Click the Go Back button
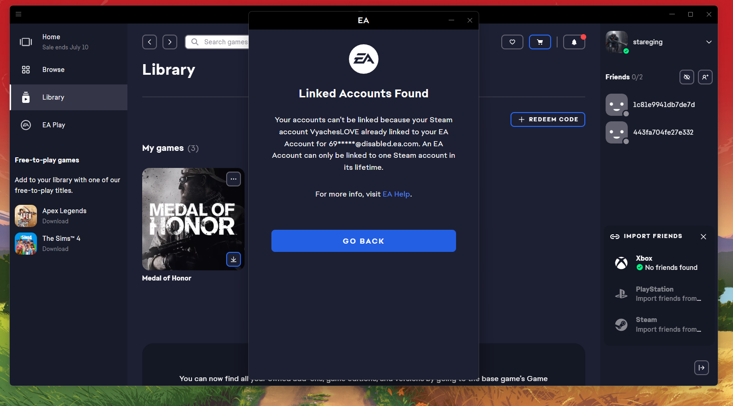The height and width of the screenshot is (406, 733). [364, 241]
